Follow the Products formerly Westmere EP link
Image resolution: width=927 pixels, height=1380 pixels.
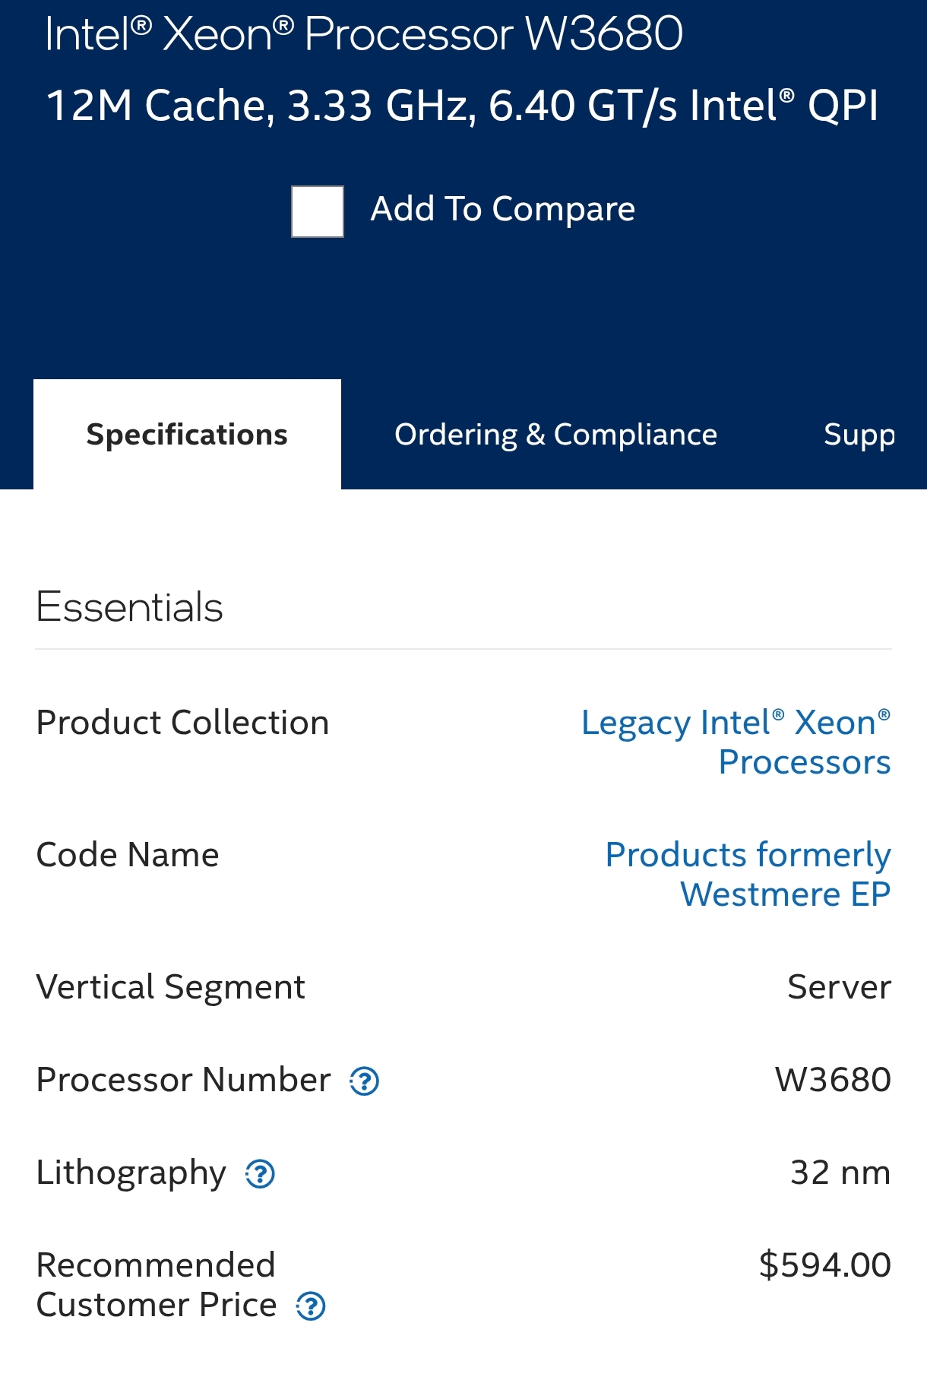(x=748, y=874)
